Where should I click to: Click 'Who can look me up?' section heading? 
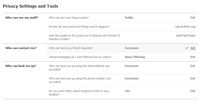21,66
